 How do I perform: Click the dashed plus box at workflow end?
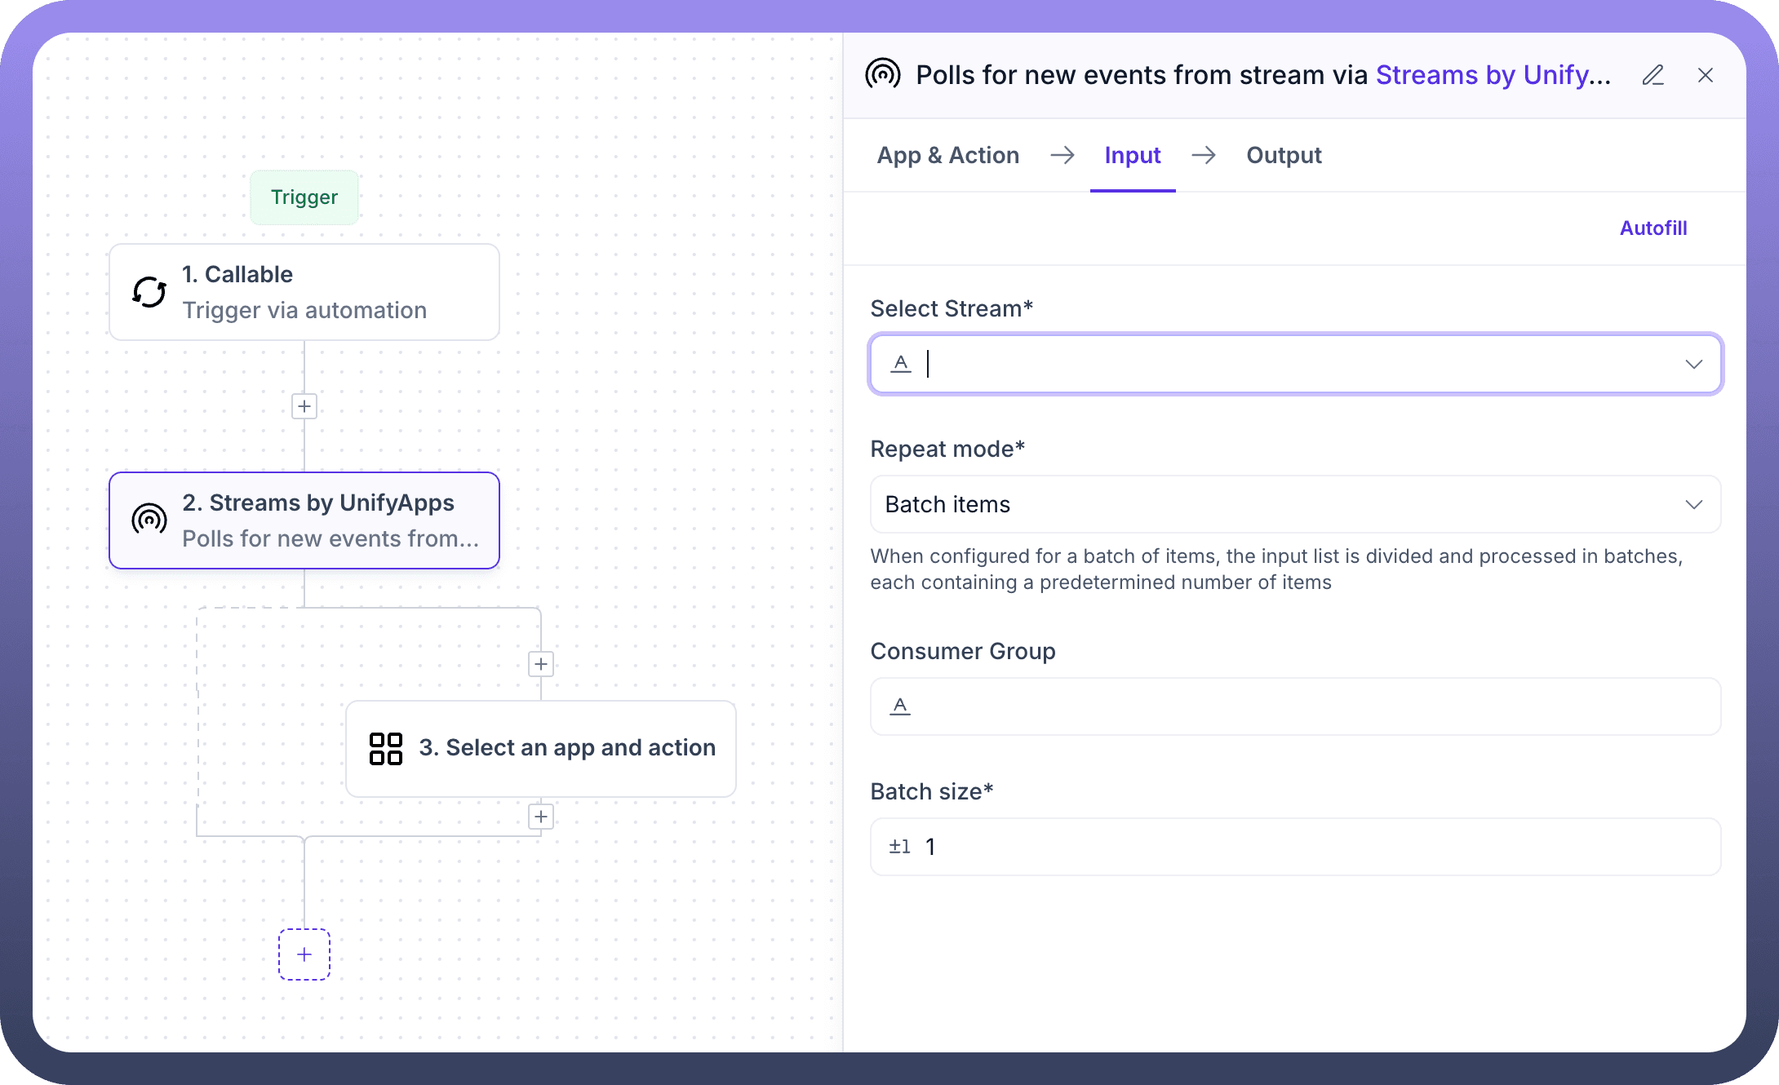click(304, 954)
